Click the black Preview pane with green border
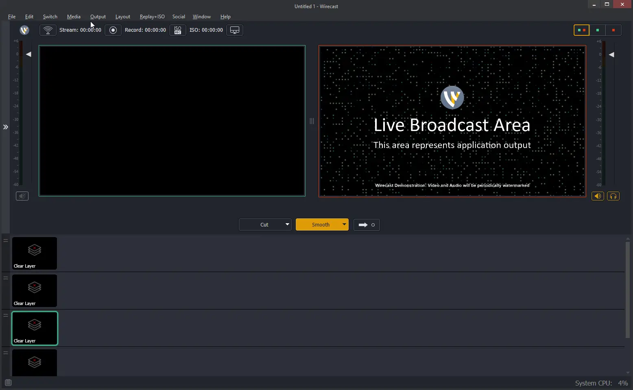The height and width of the screenshot is (390, 633). click(x=172, y=121)
